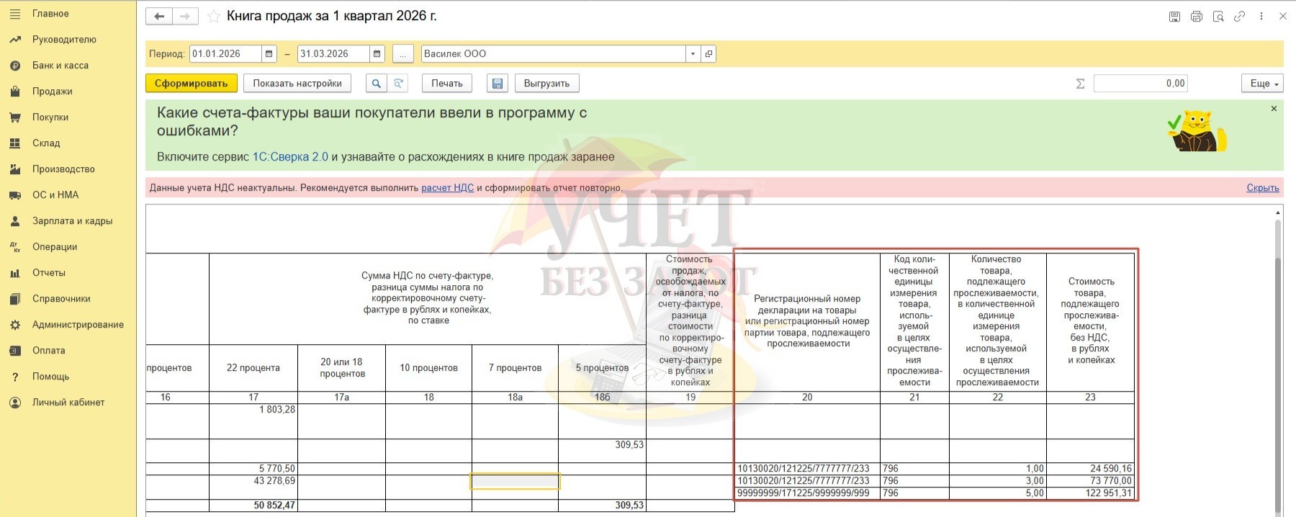Open the Отчеты section in sidebar
This screenshot has width=1296, height=517.
(x=48, y=273)
